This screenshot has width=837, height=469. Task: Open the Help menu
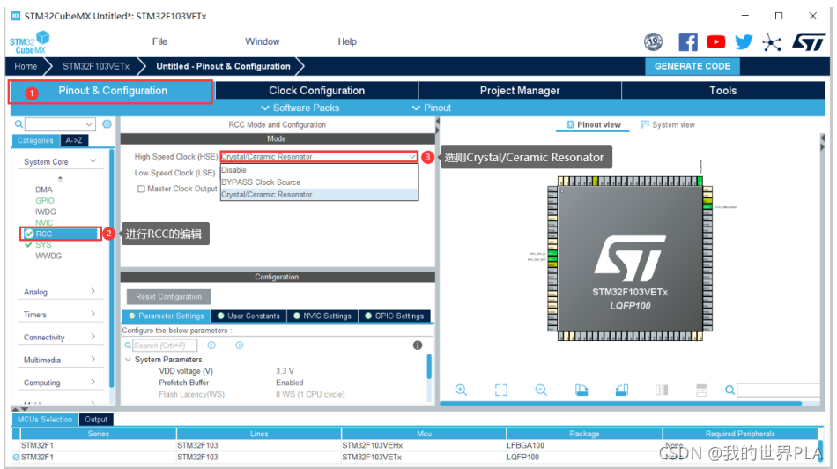(347, 41)
